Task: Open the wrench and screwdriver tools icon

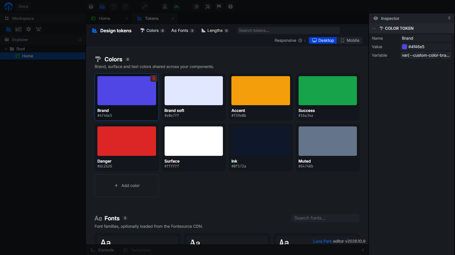Action: [208, 6]
